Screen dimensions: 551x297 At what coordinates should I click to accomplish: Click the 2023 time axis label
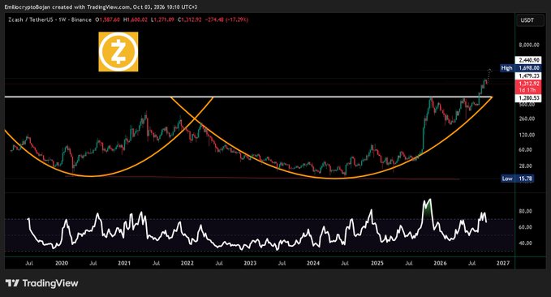(250, 263)
